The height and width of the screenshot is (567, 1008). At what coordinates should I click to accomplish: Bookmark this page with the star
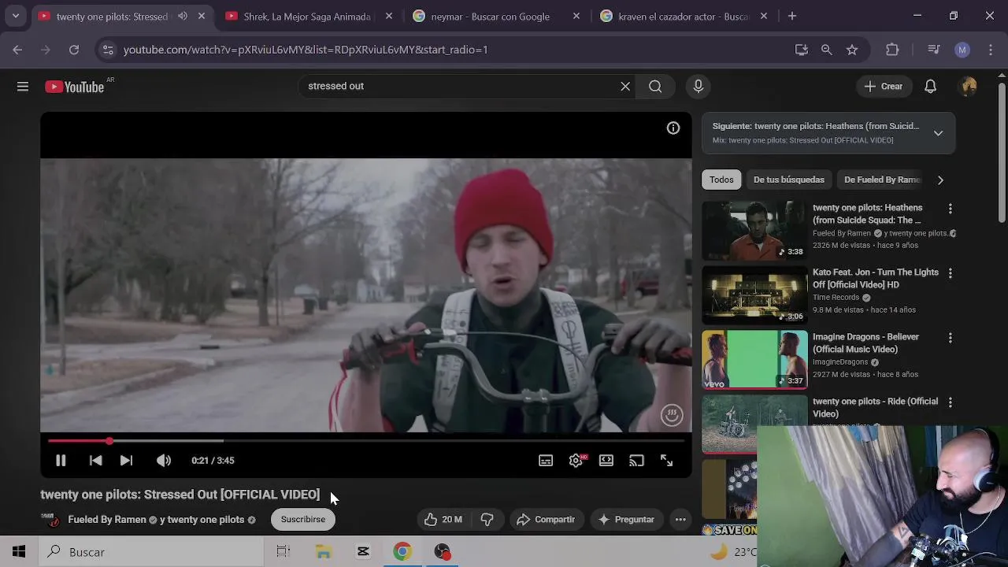pos(852,50)
